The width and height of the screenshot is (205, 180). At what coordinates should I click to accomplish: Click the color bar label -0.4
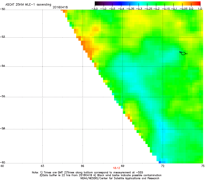pos(121,9)
